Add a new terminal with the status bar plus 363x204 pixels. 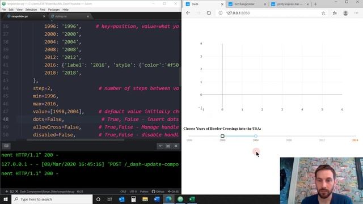click(7, 192)
